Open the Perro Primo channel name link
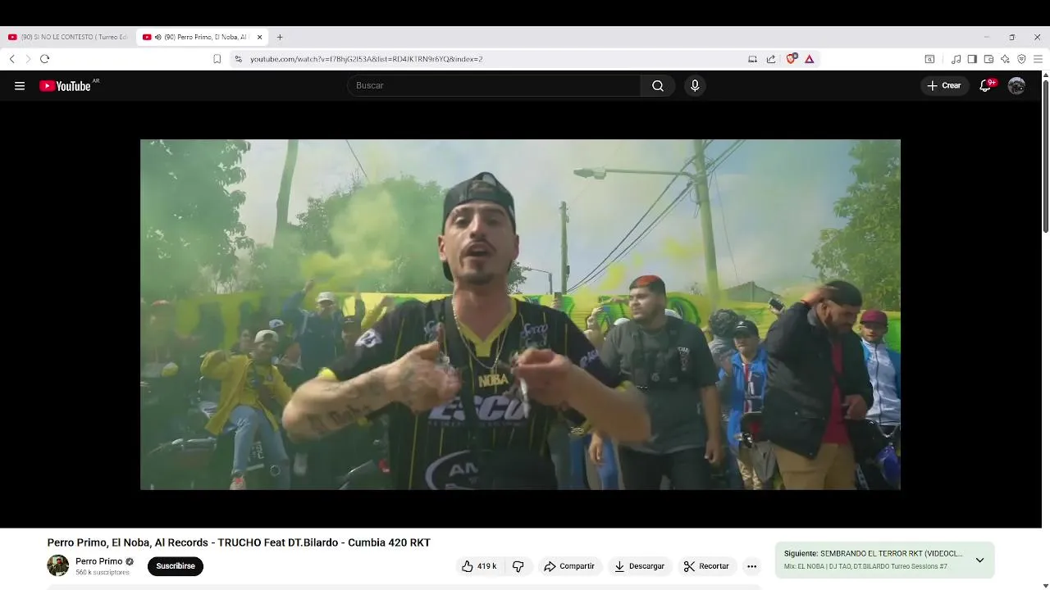This screenshot has width=1050, height=590. click(x=98, y=561)
